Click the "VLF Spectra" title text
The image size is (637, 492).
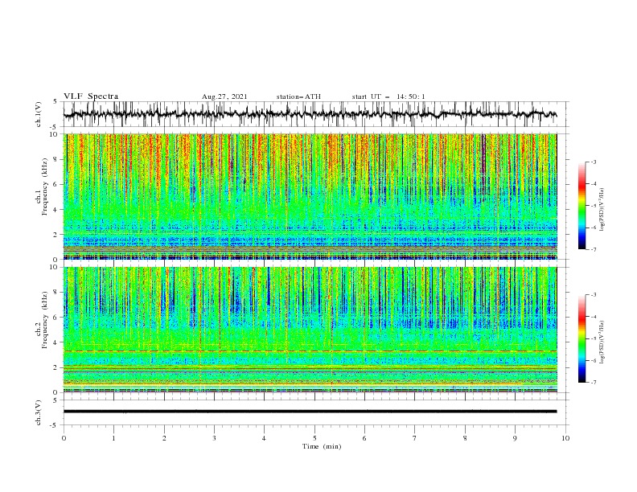(x=91, y=96)
